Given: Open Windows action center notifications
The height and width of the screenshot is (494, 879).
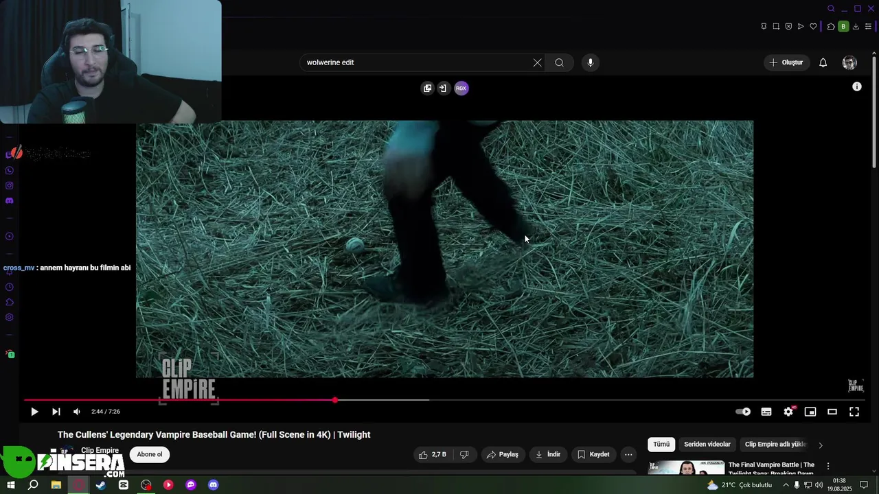Looking at the screenshot, I should coord(865,485).
